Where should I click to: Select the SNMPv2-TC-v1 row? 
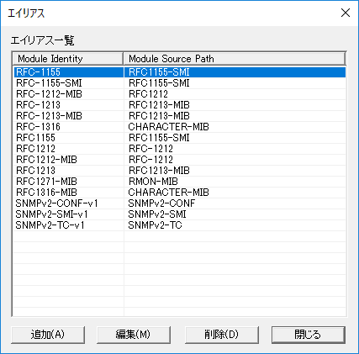click(x=179, y=225)
